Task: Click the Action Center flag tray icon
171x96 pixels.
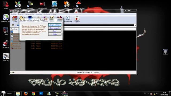Action: click(x=151, y=94)
